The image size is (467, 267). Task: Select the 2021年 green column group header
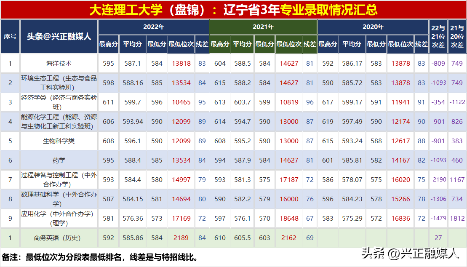coord(263,27)
